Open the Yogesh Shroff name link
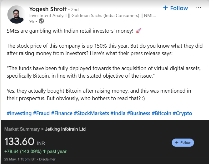This screenshot has width=209, height=164. click(x=48, y=9)
